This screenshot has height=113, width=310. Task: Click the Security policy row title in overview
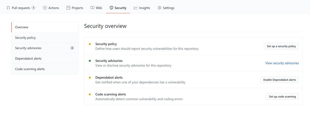[106, 44]
